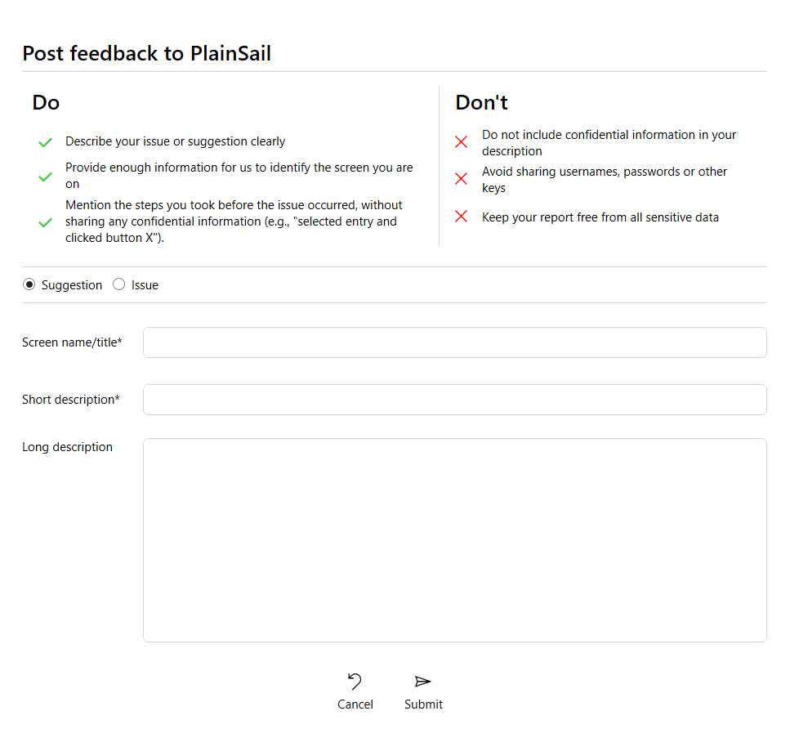
Task: Select the Suggestion radio button
Action: [x=29, y=284]
